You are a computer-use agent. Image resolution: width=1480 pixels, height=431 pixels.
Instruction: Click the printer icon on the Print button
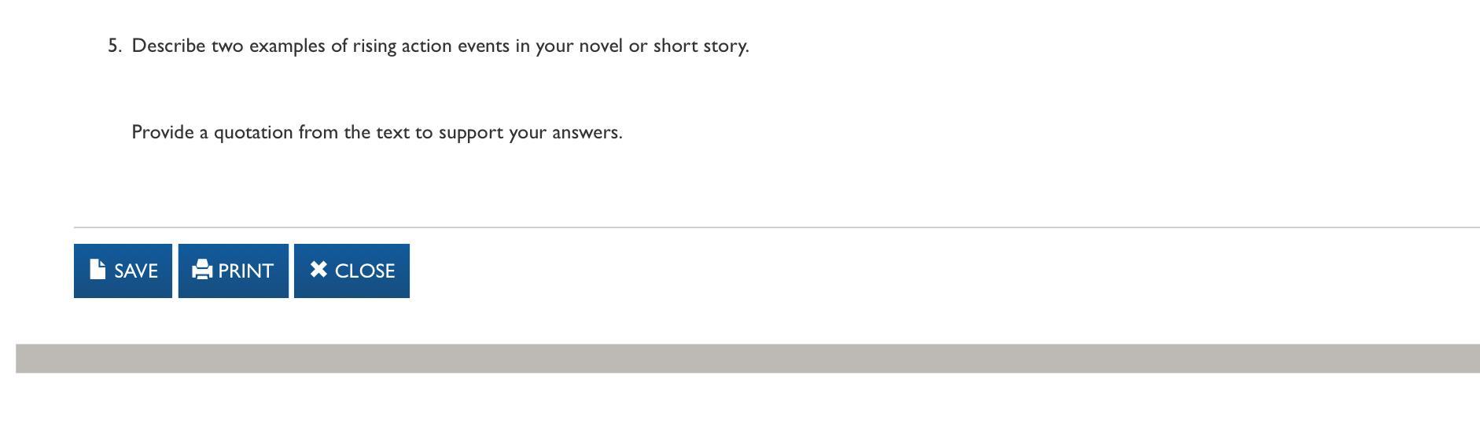[202, 270]
